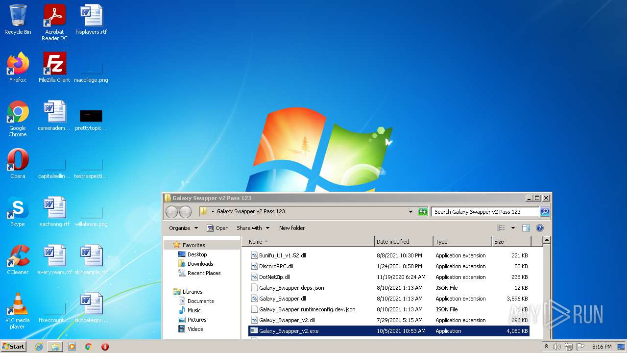
Task: Click the Search Galaxy Swapper field
Action: coord(485,212)
